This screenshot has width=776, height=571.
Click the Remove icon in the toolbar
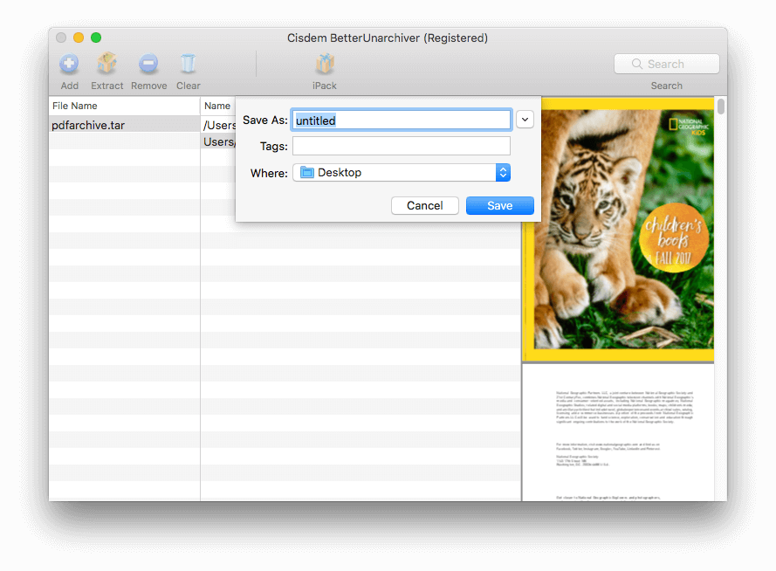click(x=148, y=63)
